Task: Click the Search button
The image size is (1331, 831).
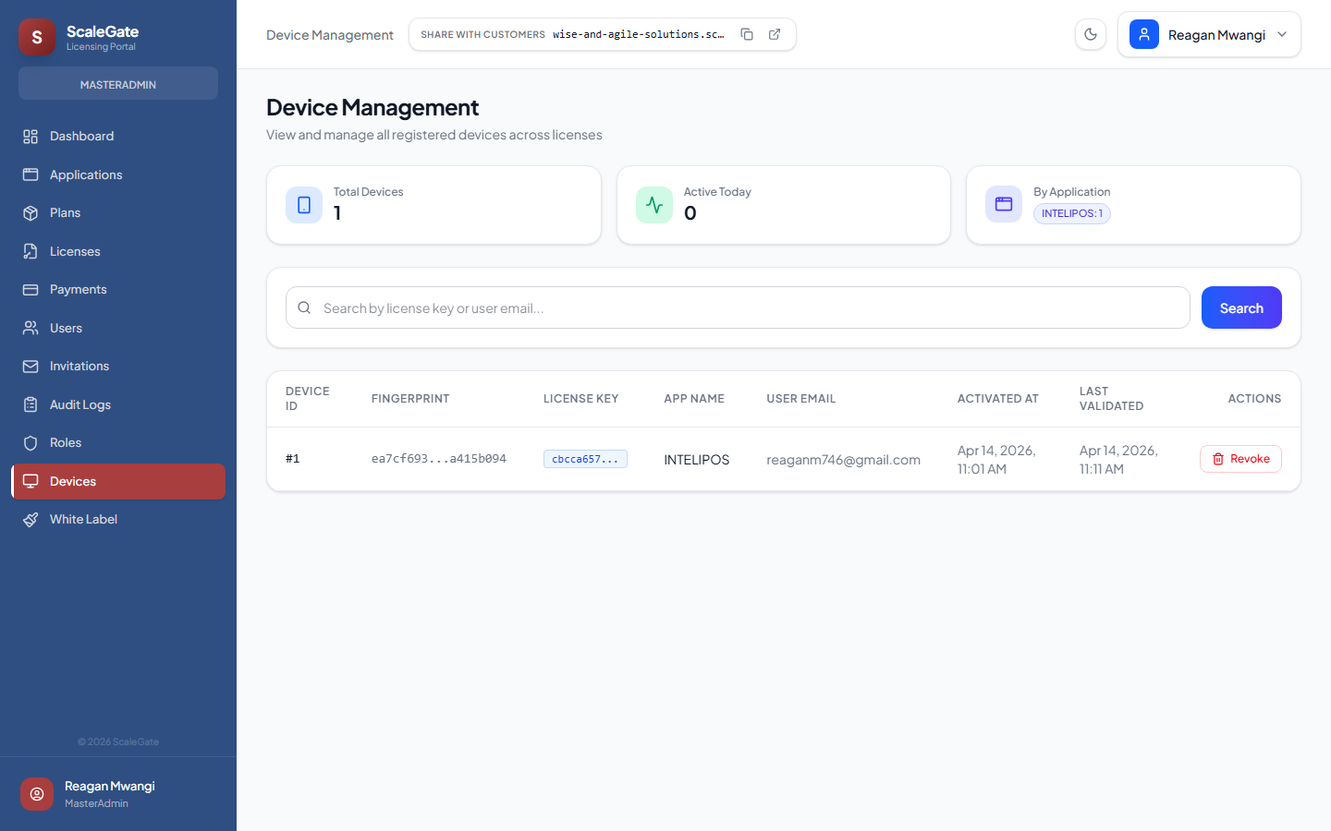Action: pos(1241,307)
